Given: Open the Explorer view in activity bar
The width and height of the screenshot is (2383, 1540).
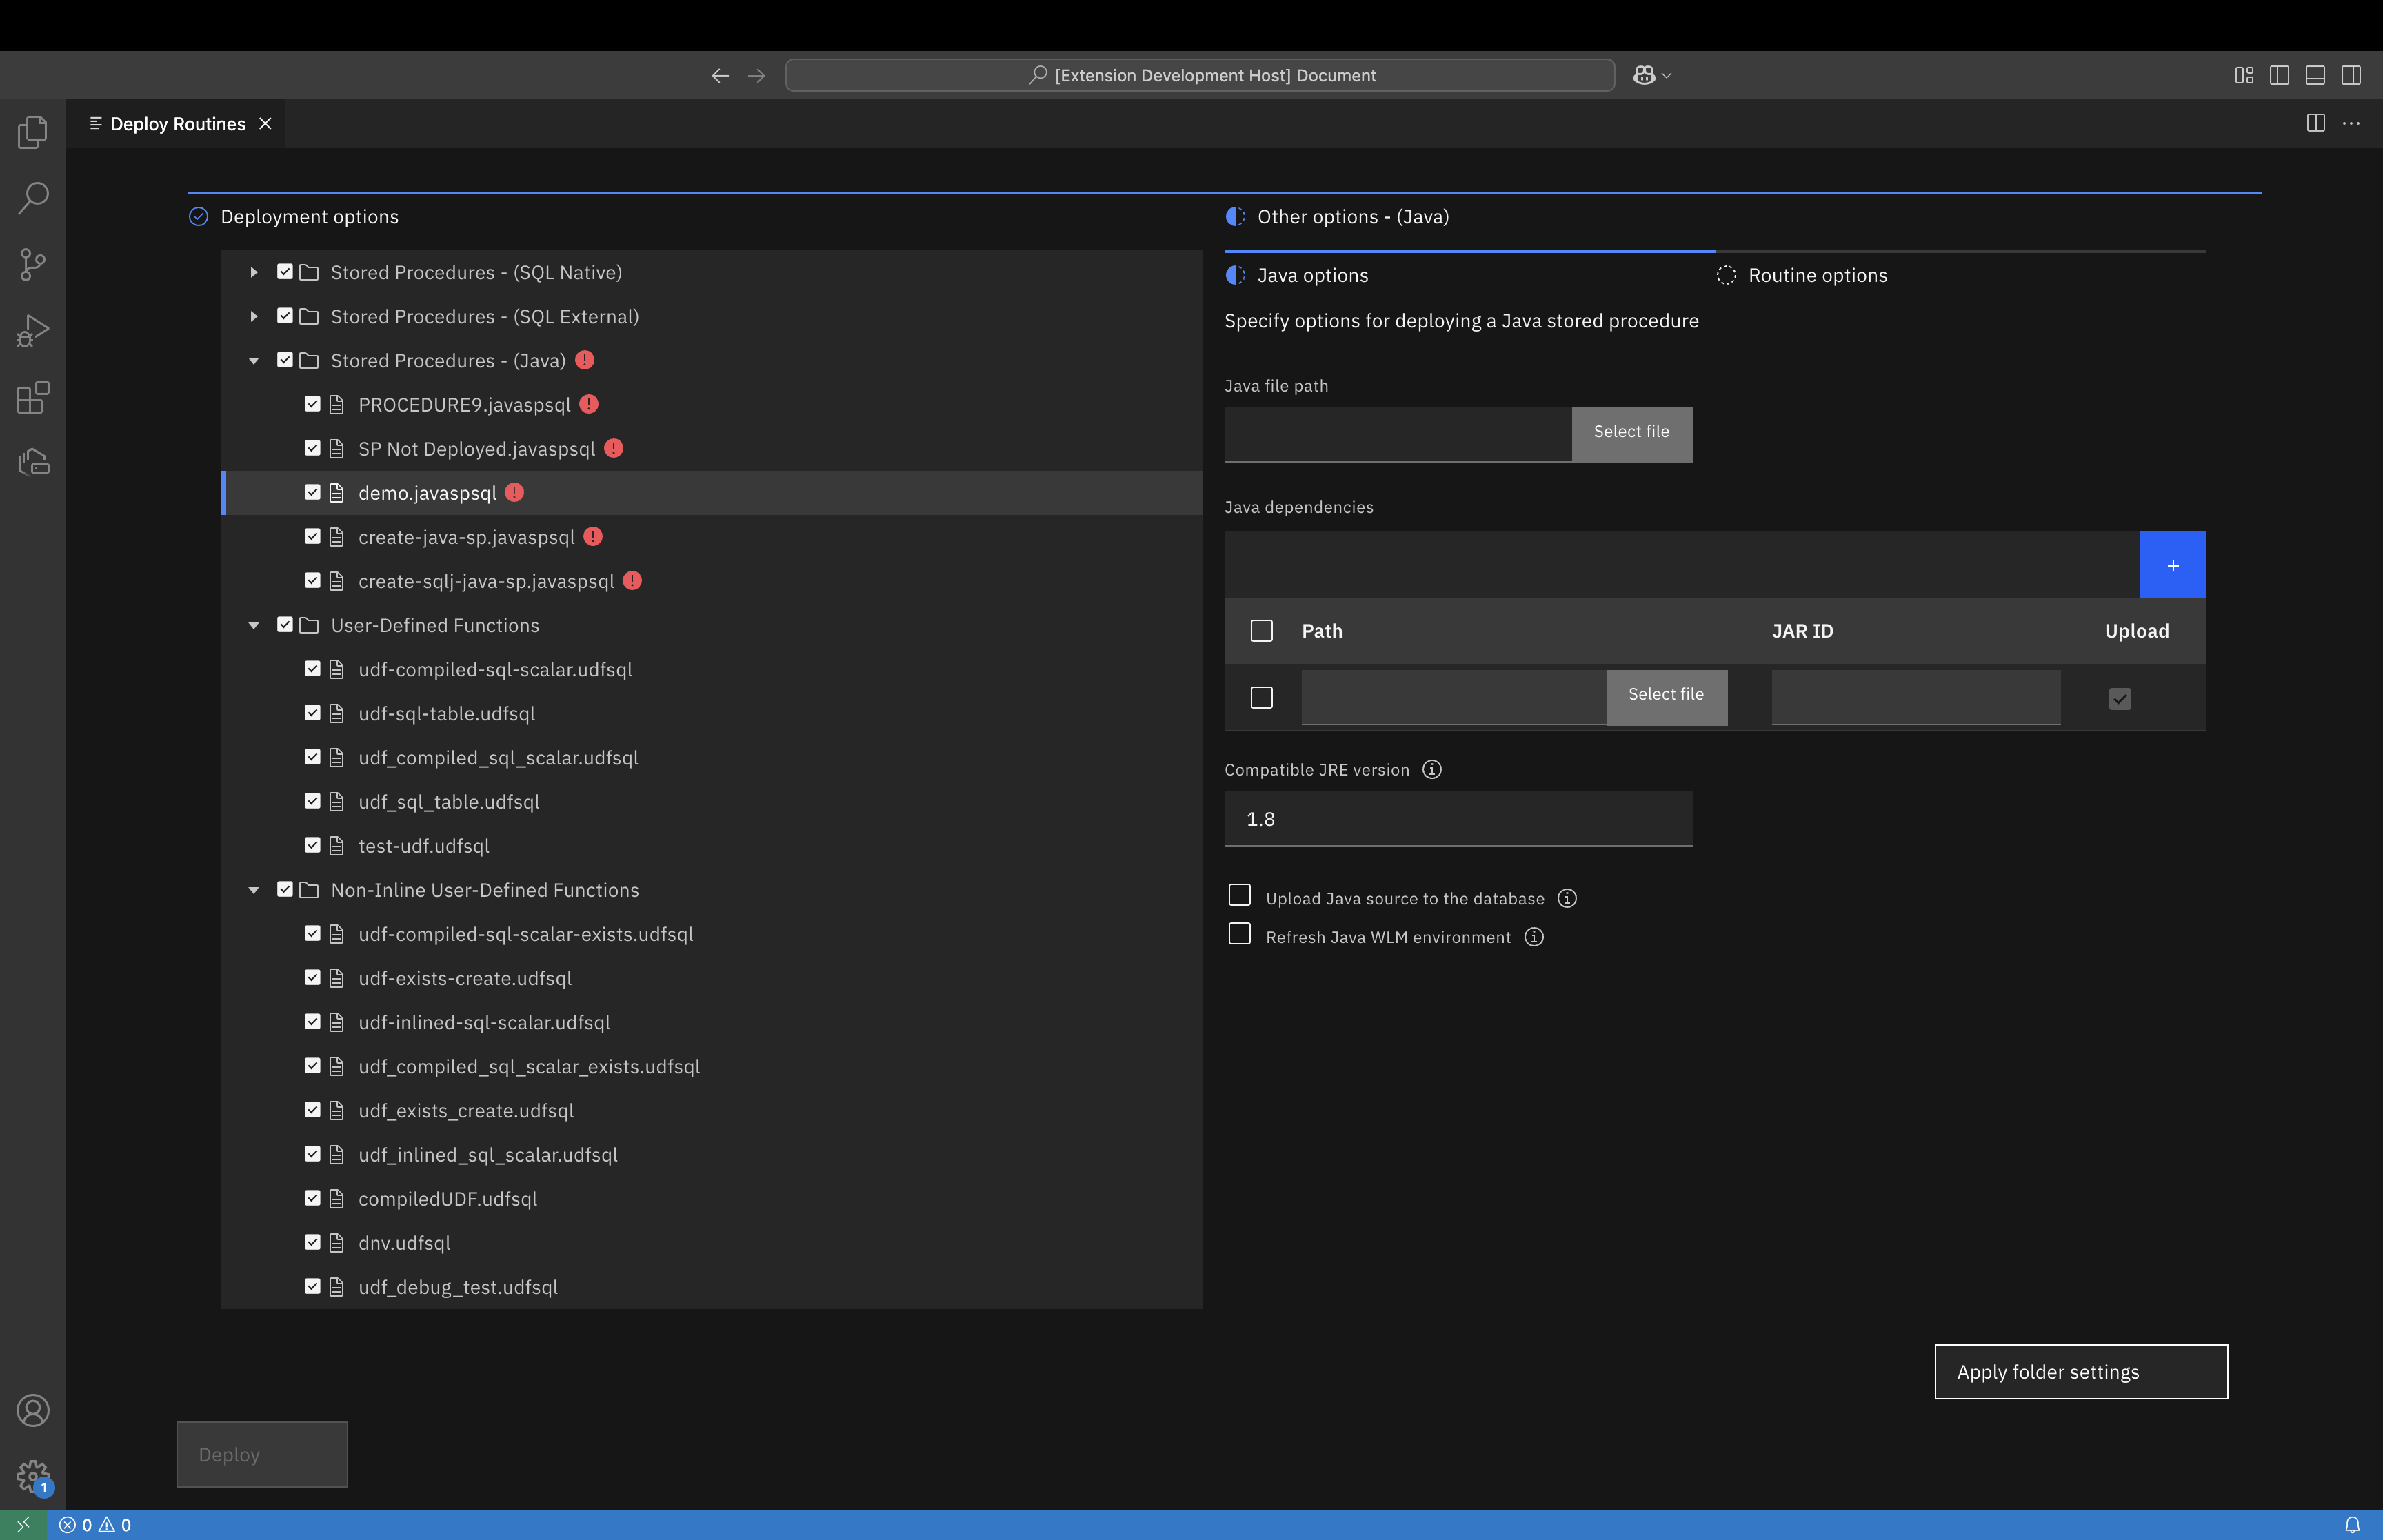Looking at the screenshot, I should (x=32, y=132).
